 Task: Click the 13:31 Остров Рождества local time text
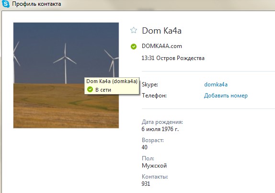point(173,58)
